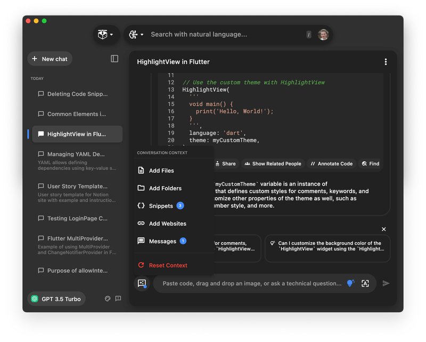This screenshot has height=342, width=426.
Task: Select Add Files from context menu
Action: [x=174, y=170]
